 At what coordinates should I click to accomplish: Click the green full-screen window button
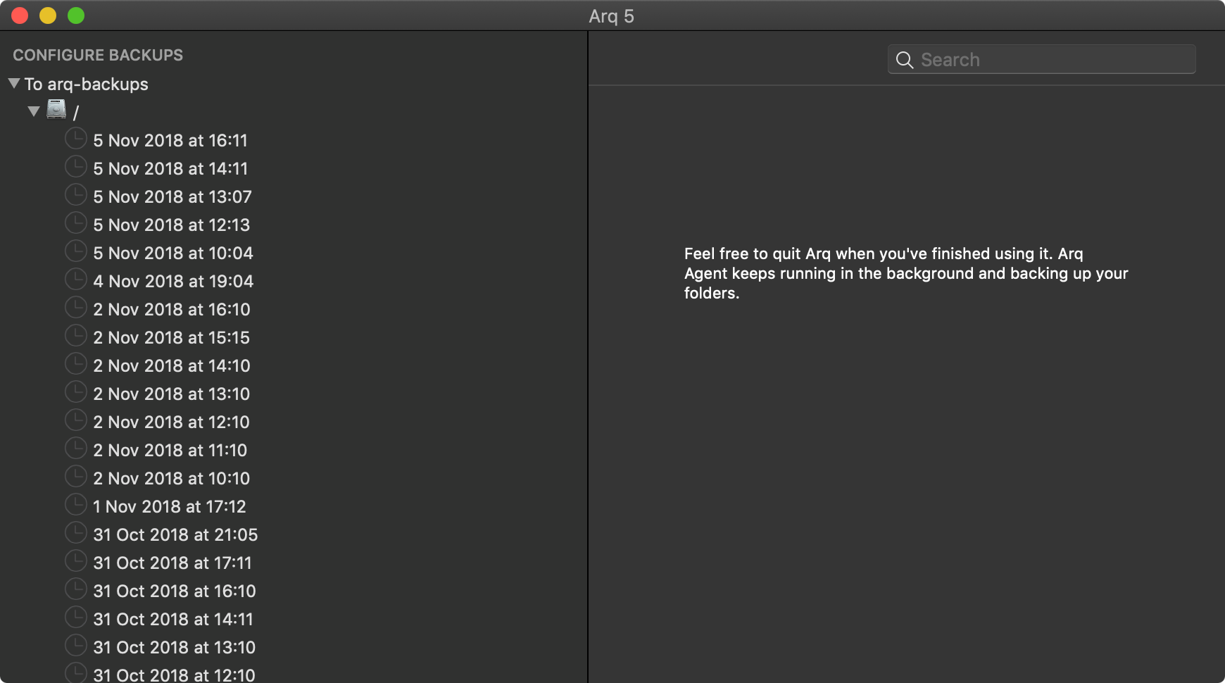[x=76, y=15]
